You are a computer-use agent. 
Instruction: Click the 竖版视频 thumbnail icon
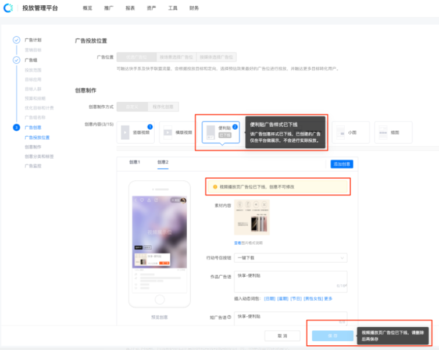click(x=125, y=133)
